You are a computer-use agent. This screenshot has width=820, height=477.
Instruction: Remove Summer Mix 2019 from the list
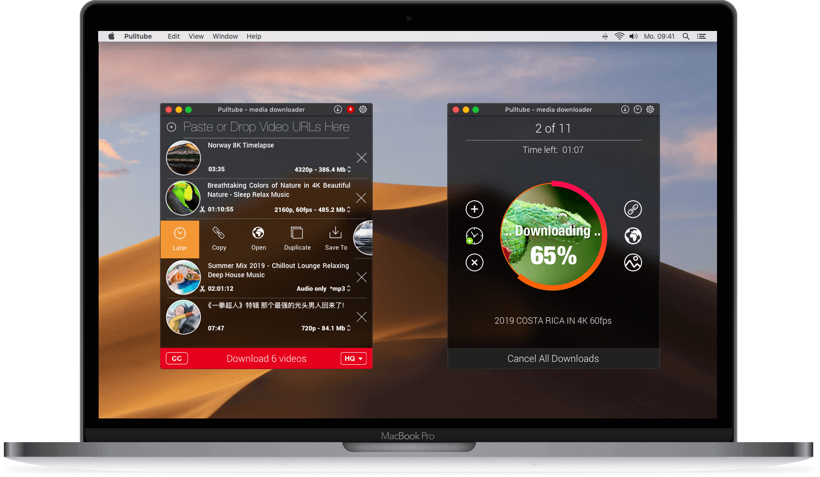point(362,277)
